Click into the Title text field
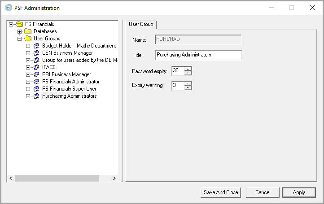324x204 pixels. tap(198, 55)
